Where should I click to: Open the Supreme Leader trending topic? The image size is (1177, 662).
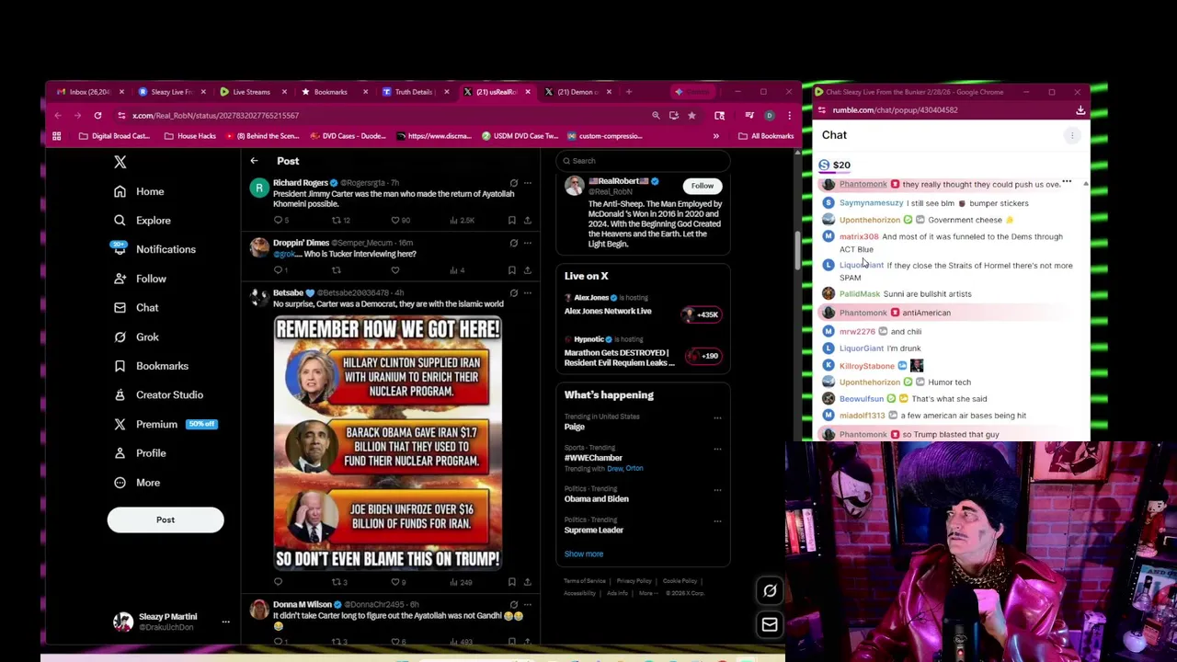(594, 530)
